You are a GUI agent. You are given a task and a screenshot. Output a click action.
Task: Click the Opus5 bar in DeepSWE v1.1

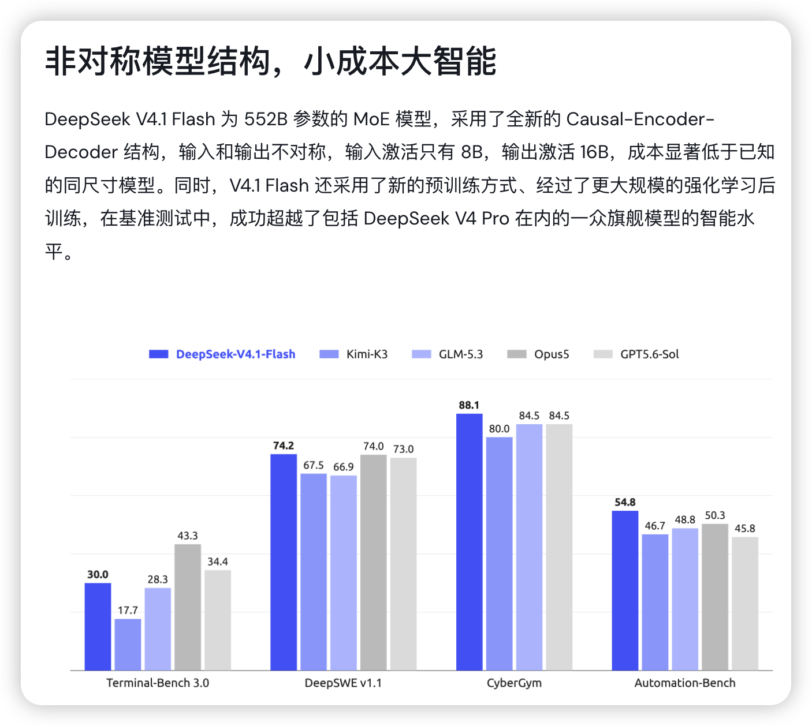point(374,563)
